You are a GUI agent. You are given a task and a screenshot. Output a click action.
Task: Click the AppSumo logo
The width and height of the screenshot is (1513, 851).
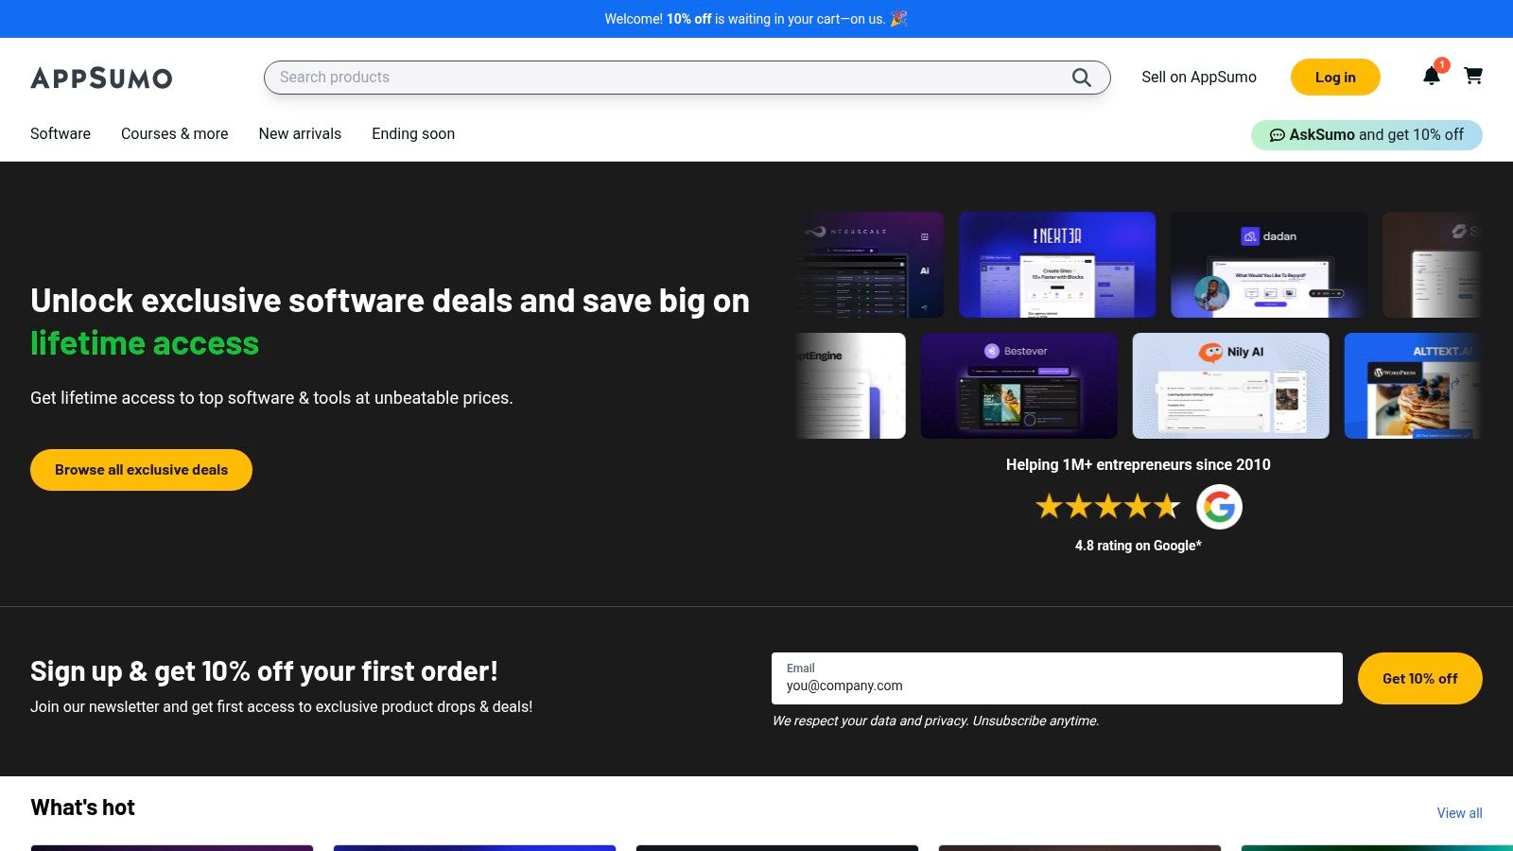pyautogui.click(x=101, y=78)
